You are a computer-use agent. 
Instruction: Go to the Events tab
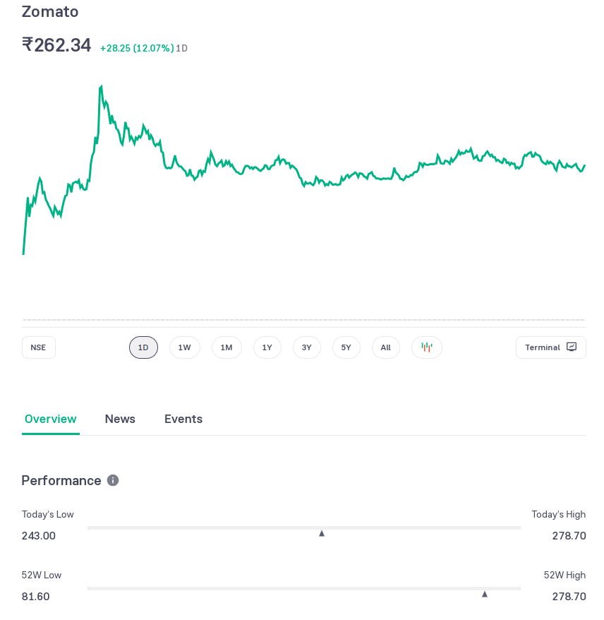183,419
